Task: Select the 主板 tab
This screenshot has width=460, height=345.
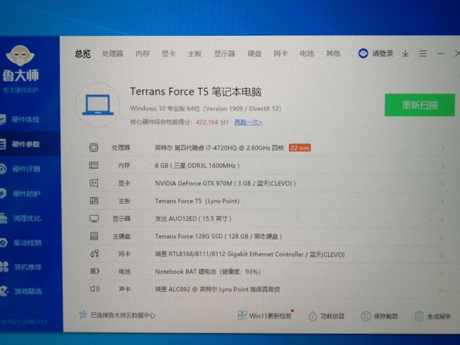Action: pos(195,54)
